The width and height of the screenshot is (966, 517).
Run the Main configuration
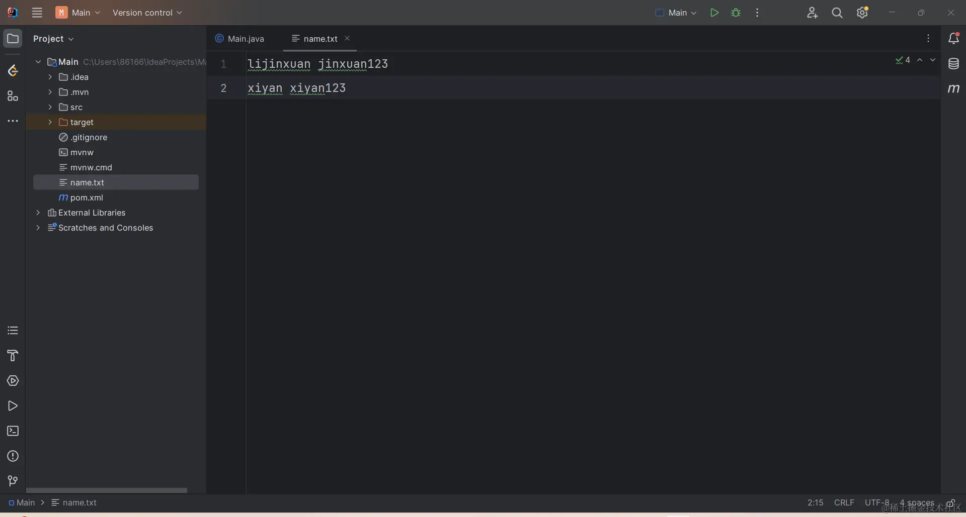click(714, 13)
